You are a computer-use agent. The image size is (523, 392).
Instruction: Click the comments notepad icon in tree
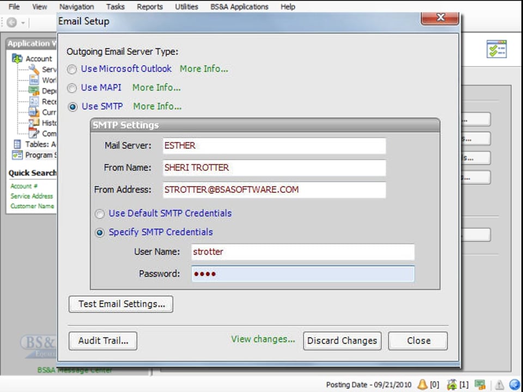34,134
